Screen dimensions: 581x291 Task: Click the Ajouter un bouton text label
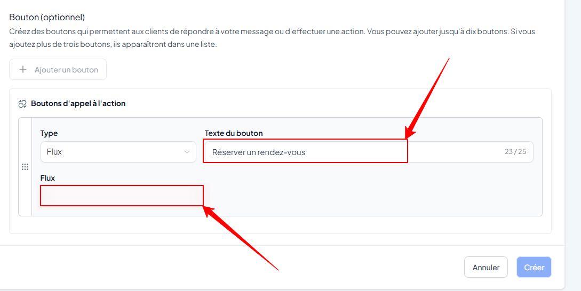coord(66,70)
